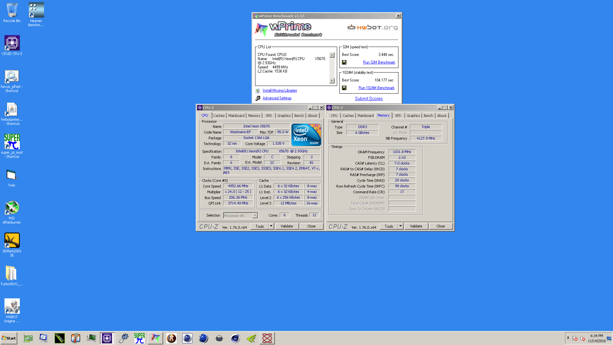Expand Tools dropdown arrow in left CPU-Z window
The width and height of the screenshot is (613, 345).
click(271, 226)
